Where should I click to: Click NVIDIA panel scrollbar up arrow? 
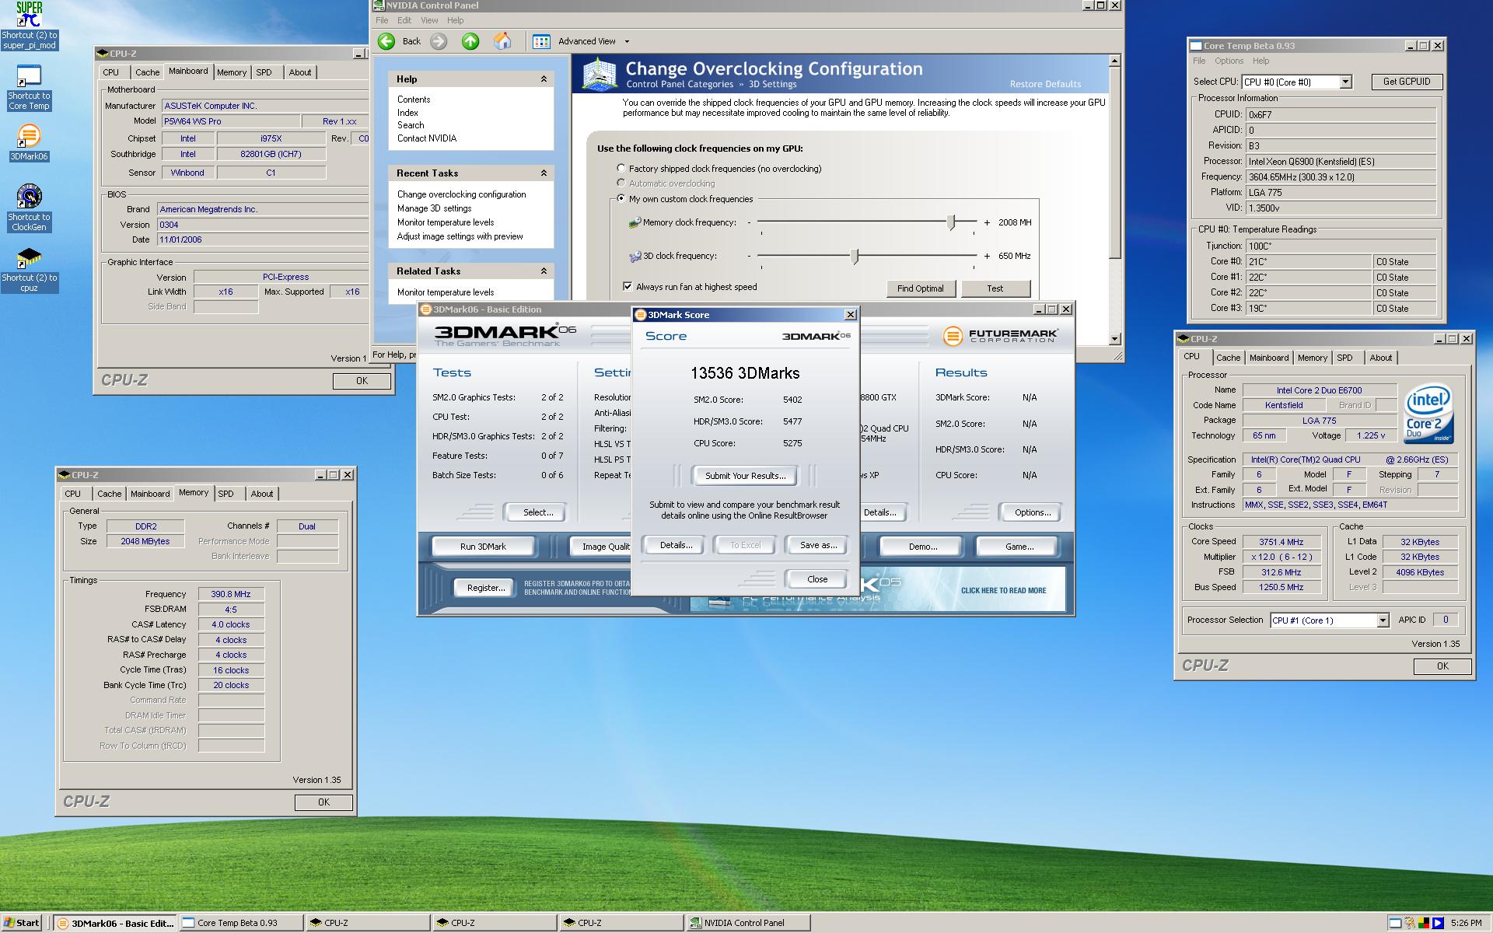click(1114, 60)
